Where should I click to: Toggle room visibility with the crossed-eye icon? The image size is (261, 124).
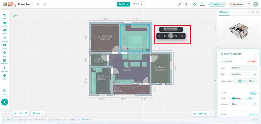pyautogui.click(x=176, y=36)
